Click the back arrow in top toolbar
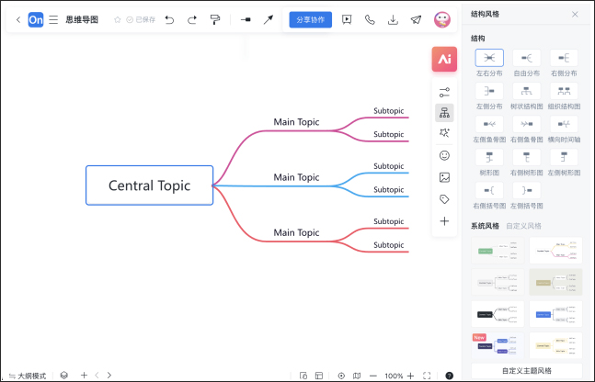The image size is (595, 382). [x=17, y=19]
